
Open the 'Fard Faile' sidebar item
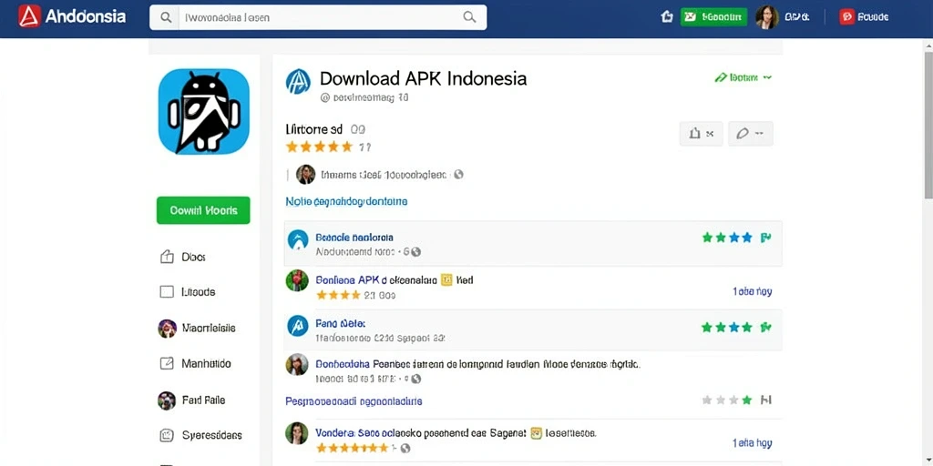[191, 400]
